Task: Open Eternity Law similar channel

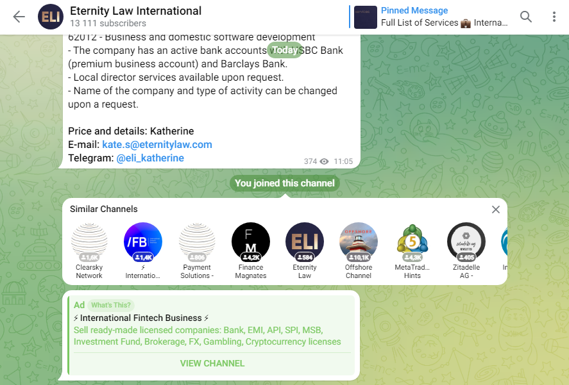Action: pos(305,250)
